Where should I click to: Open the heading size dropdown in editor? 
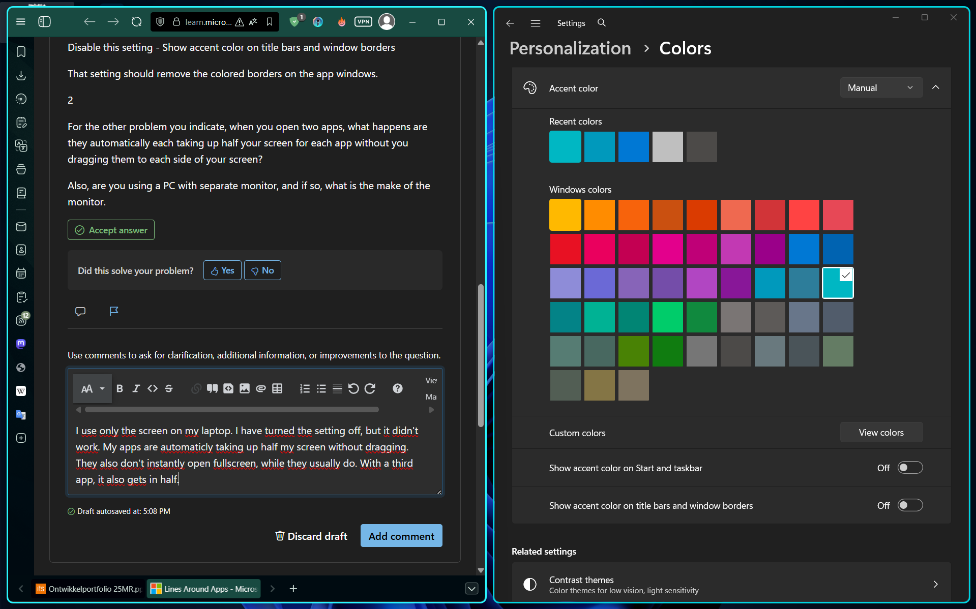[x=93, y=389]
